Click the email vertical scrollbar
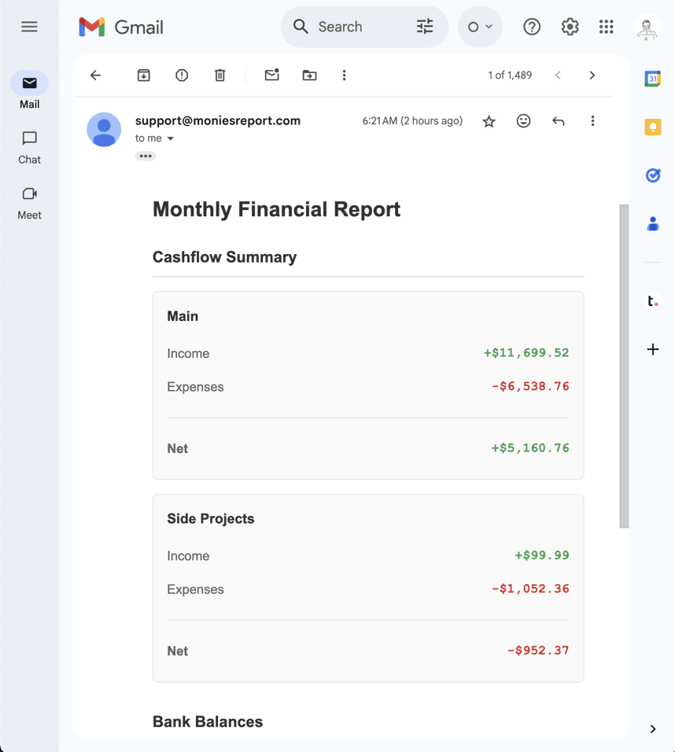 tap(624, 366)
